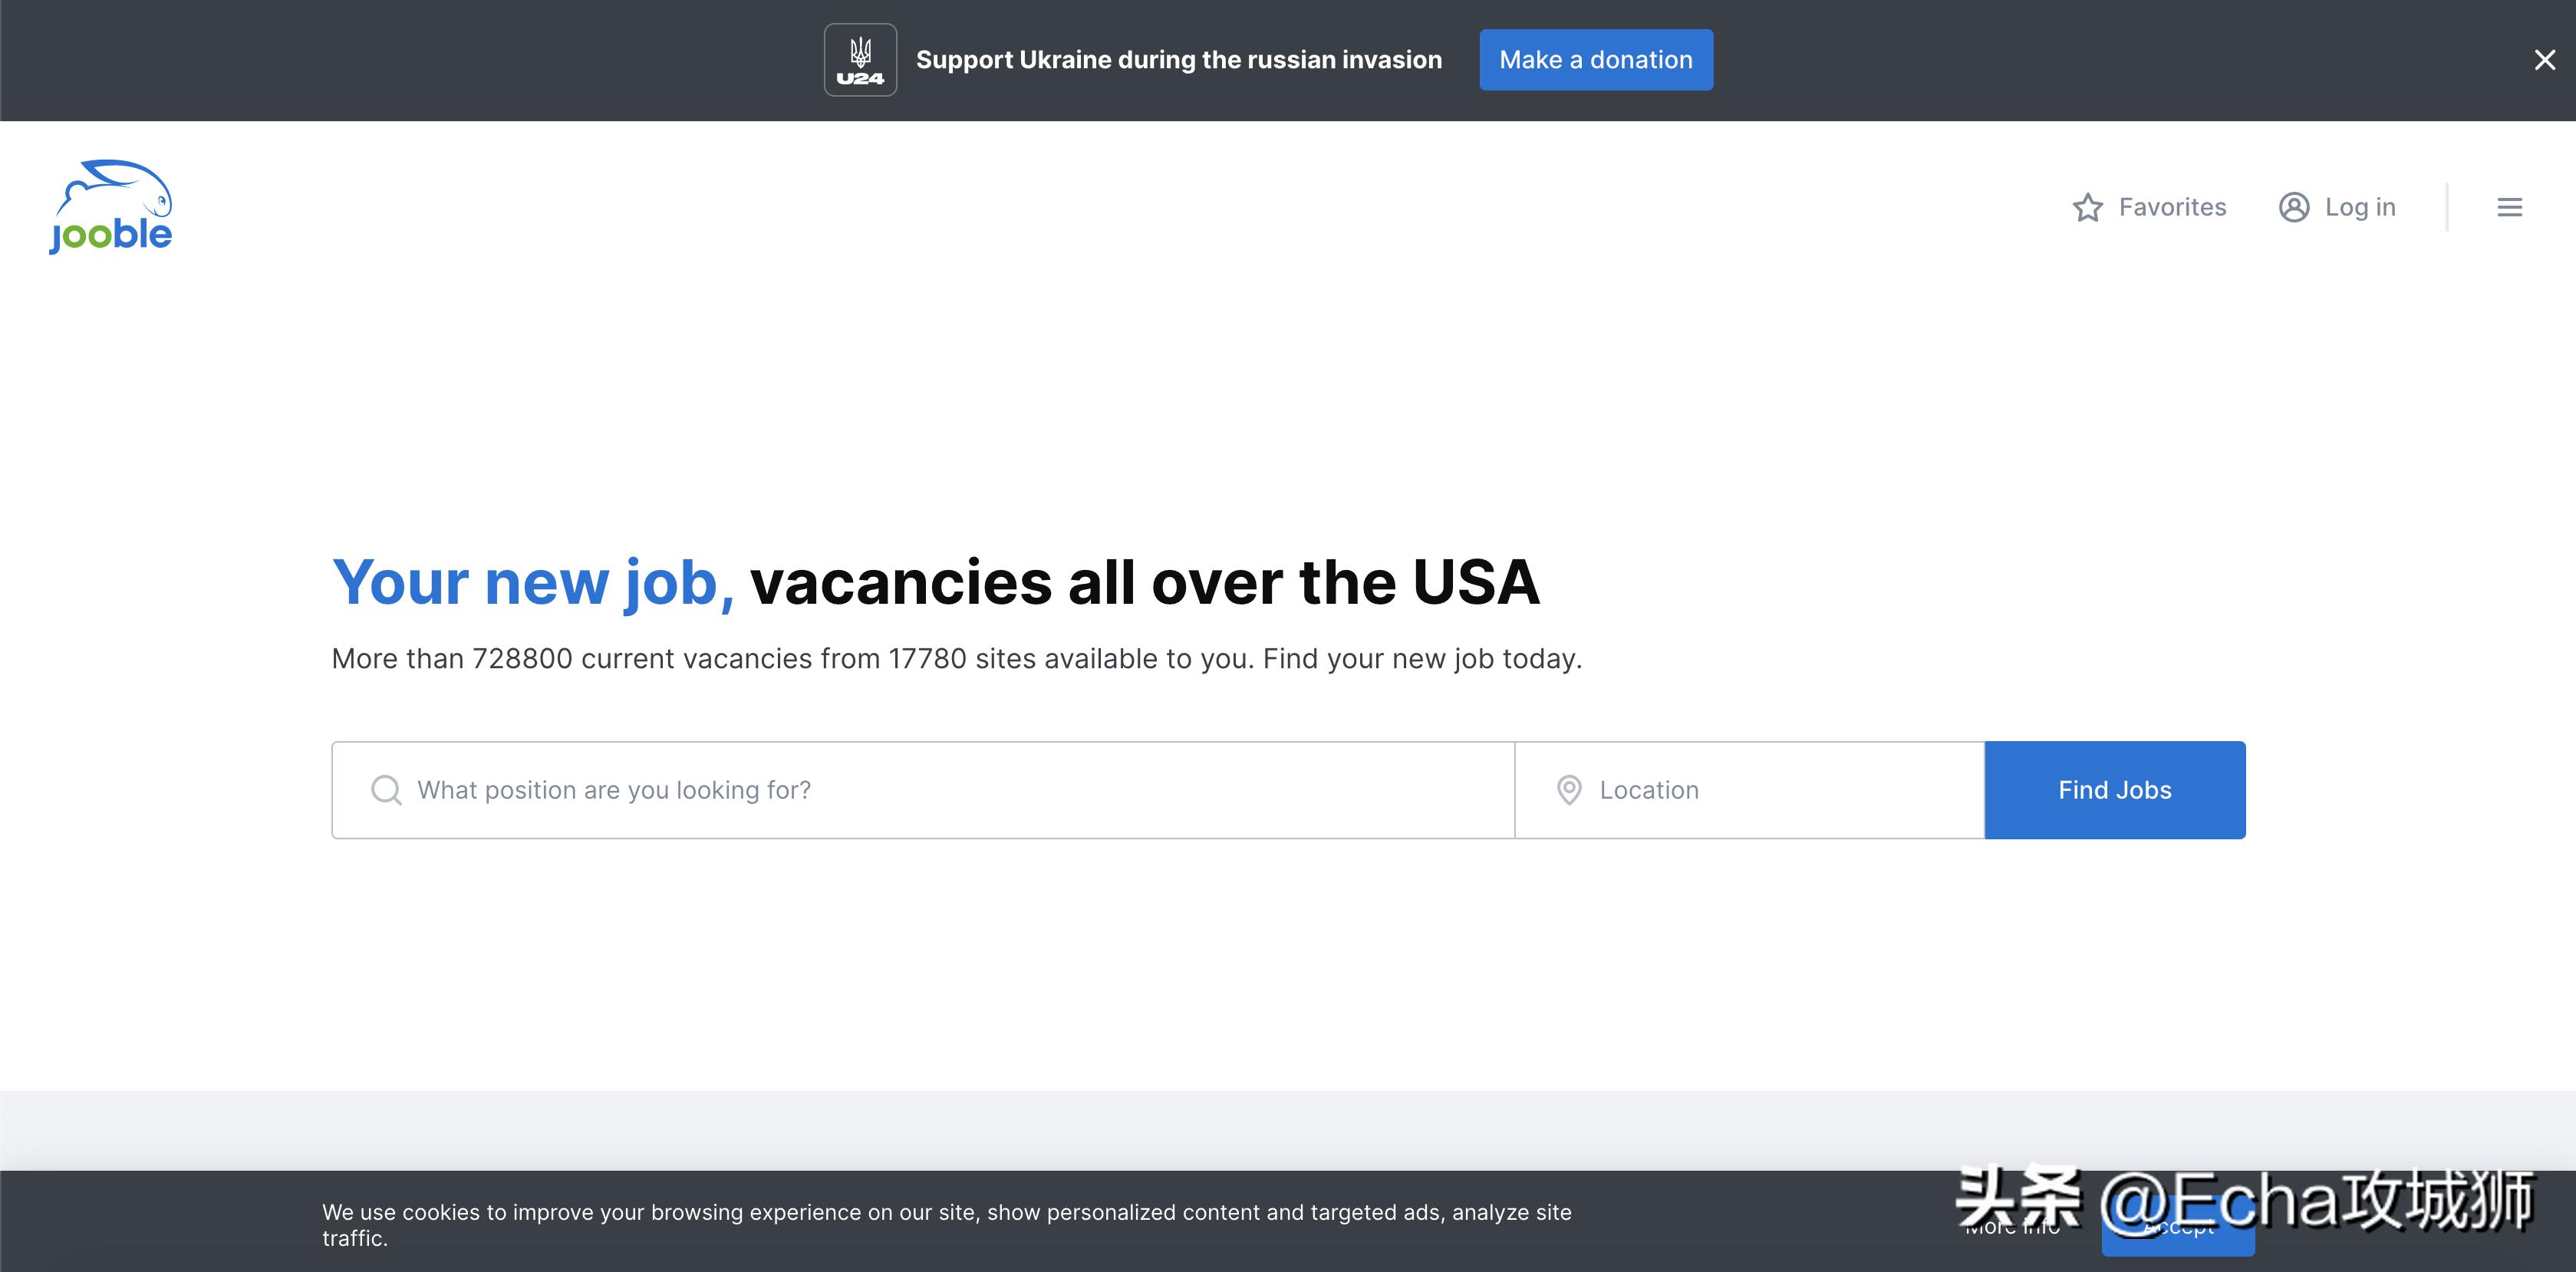Open the Jooble rabbit logo homepage
The height and width of the screenshot is (1272, 2576).
point(111,207)
